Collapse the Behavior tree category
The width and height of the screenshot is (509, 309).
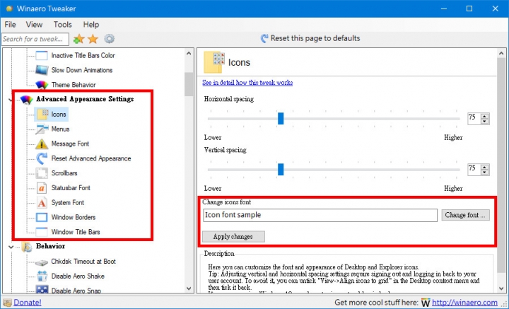11,247
